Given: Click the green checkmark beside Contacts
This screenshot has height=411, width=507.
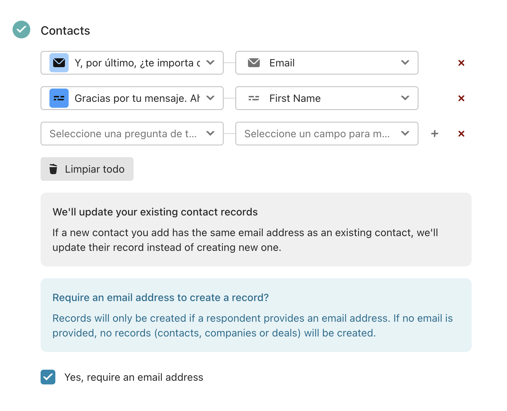Looking at the screenshot, I should tap(21, 30).
